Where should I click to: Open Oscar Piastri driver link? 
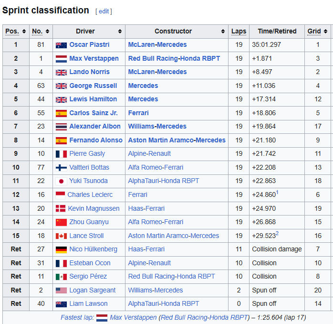[89, 44]
